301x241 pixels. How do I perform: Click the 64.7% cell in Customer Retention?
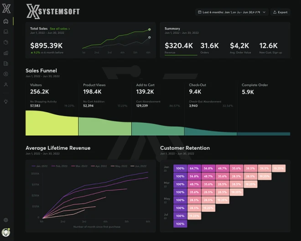click(194, 168)
